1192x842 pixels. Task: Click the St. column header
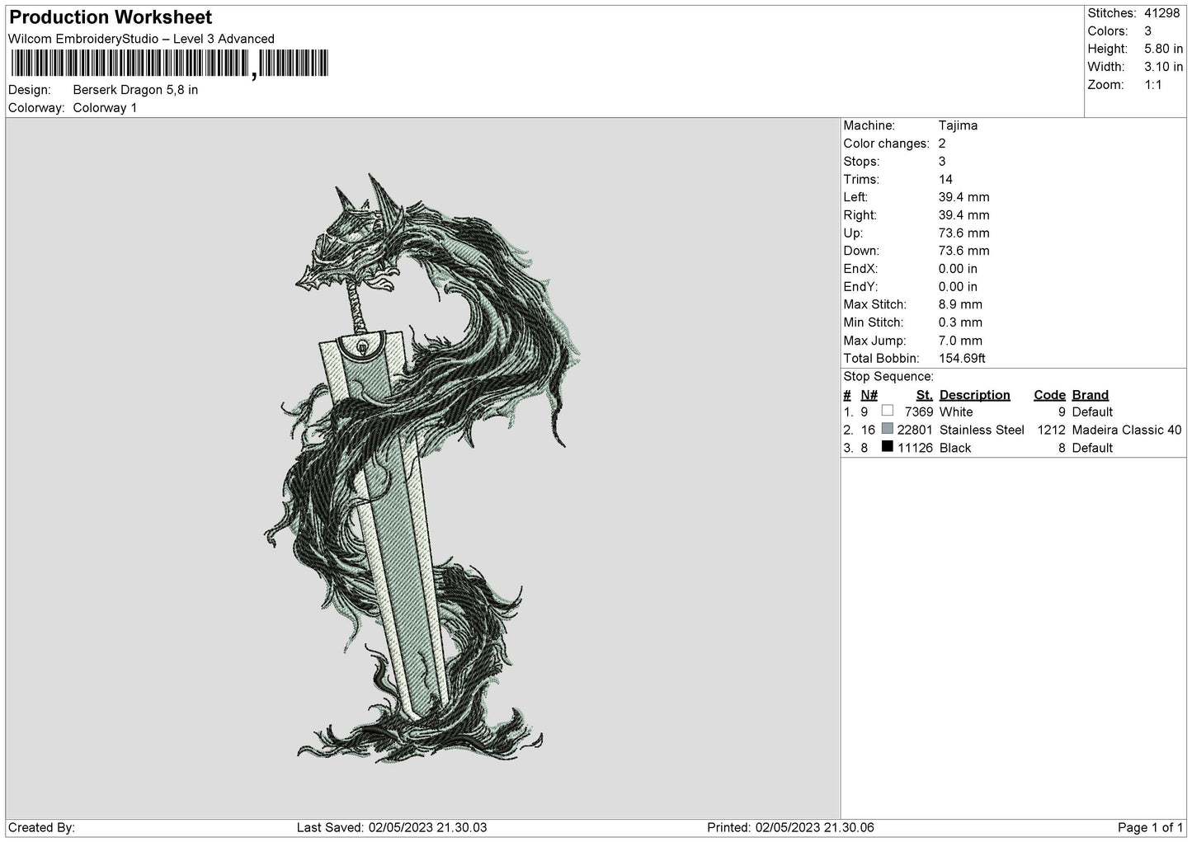click(x=924, y=395)
